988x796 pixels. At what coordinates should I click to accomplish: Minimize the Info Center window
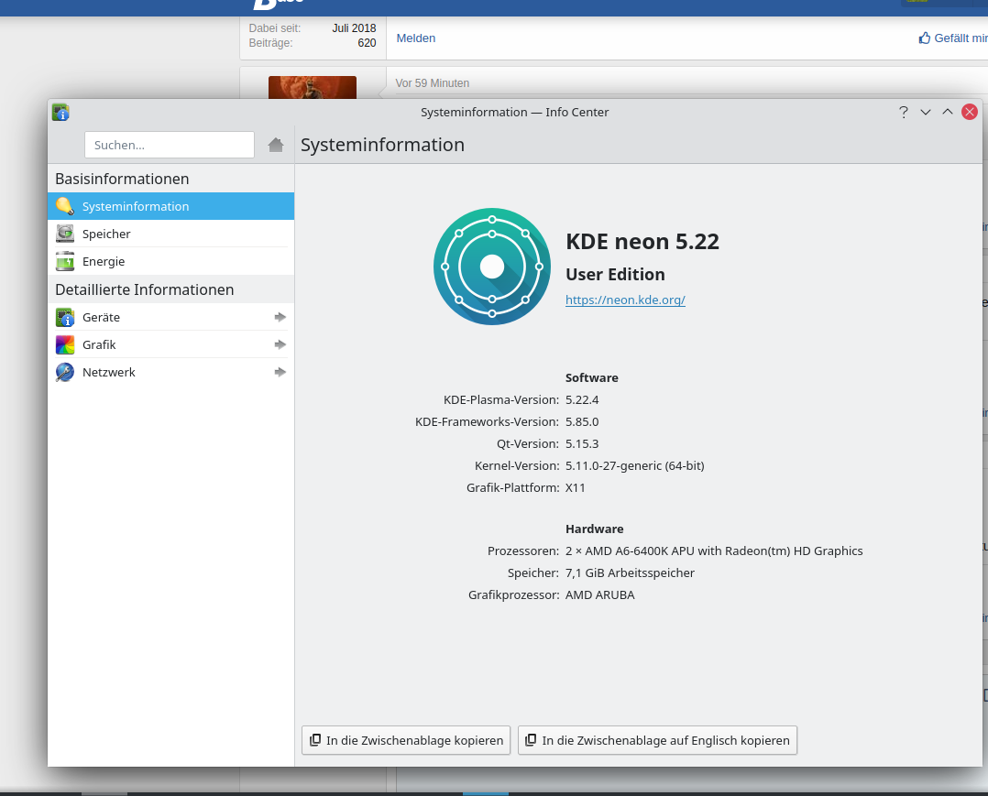click(925, 112)
